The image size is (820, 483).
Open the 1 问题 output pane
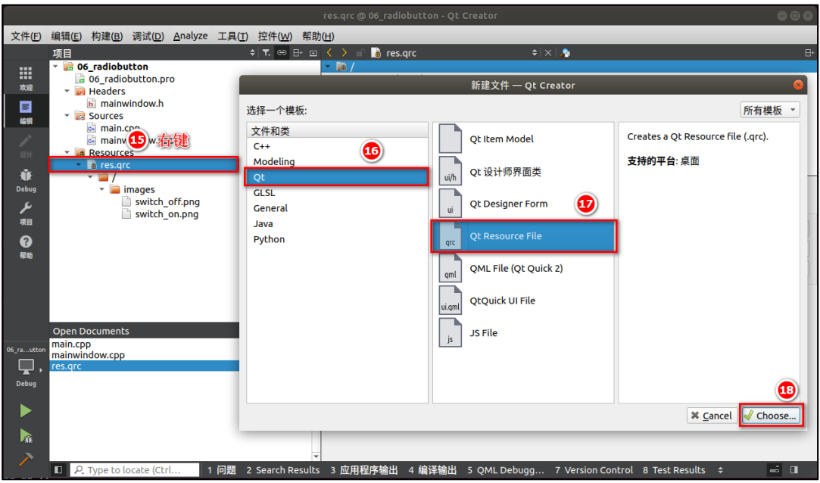[x=222, y=470]
